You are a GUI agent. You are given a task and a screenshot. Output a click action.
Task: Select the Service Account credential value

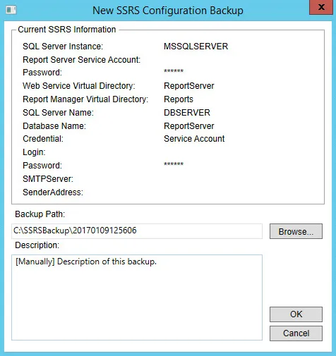pyautogui.click(x=194, y=139)
